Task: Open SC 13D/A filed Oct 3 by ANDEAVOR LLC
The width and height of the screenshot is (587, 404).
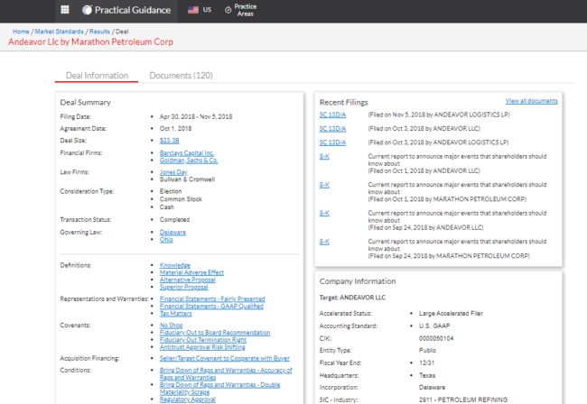Action: (x=332, y=129)
